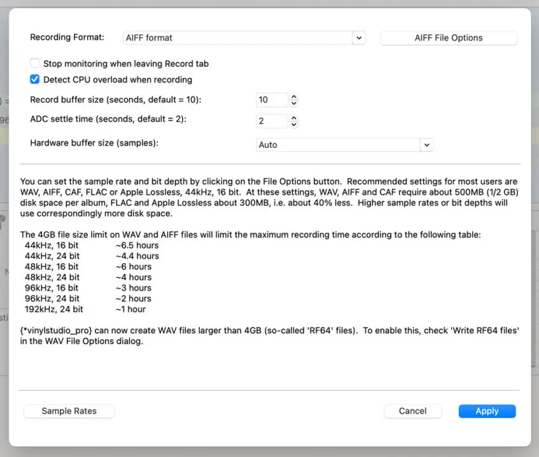This screenshot has width=539, height=457.
Task: Disable Detect CPU overload when recording
Action: [34, 79]
